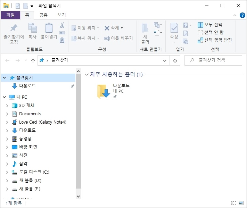Image resolution: width=247 pixels, height=208 pixels.
Task: Click the Properties icon in Quick Access Toolbar
Action: (18, 6)
